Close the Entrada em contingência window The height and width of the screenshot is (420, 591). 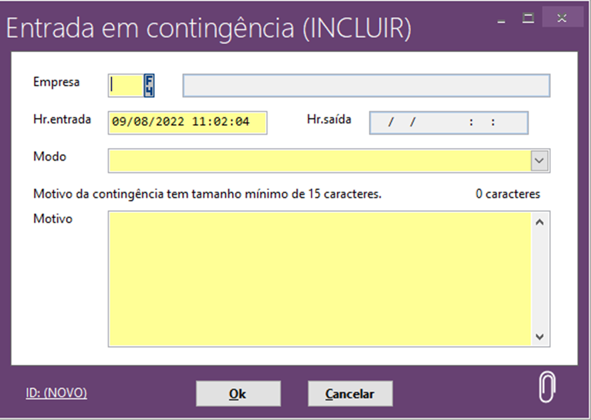coord(562,19)
